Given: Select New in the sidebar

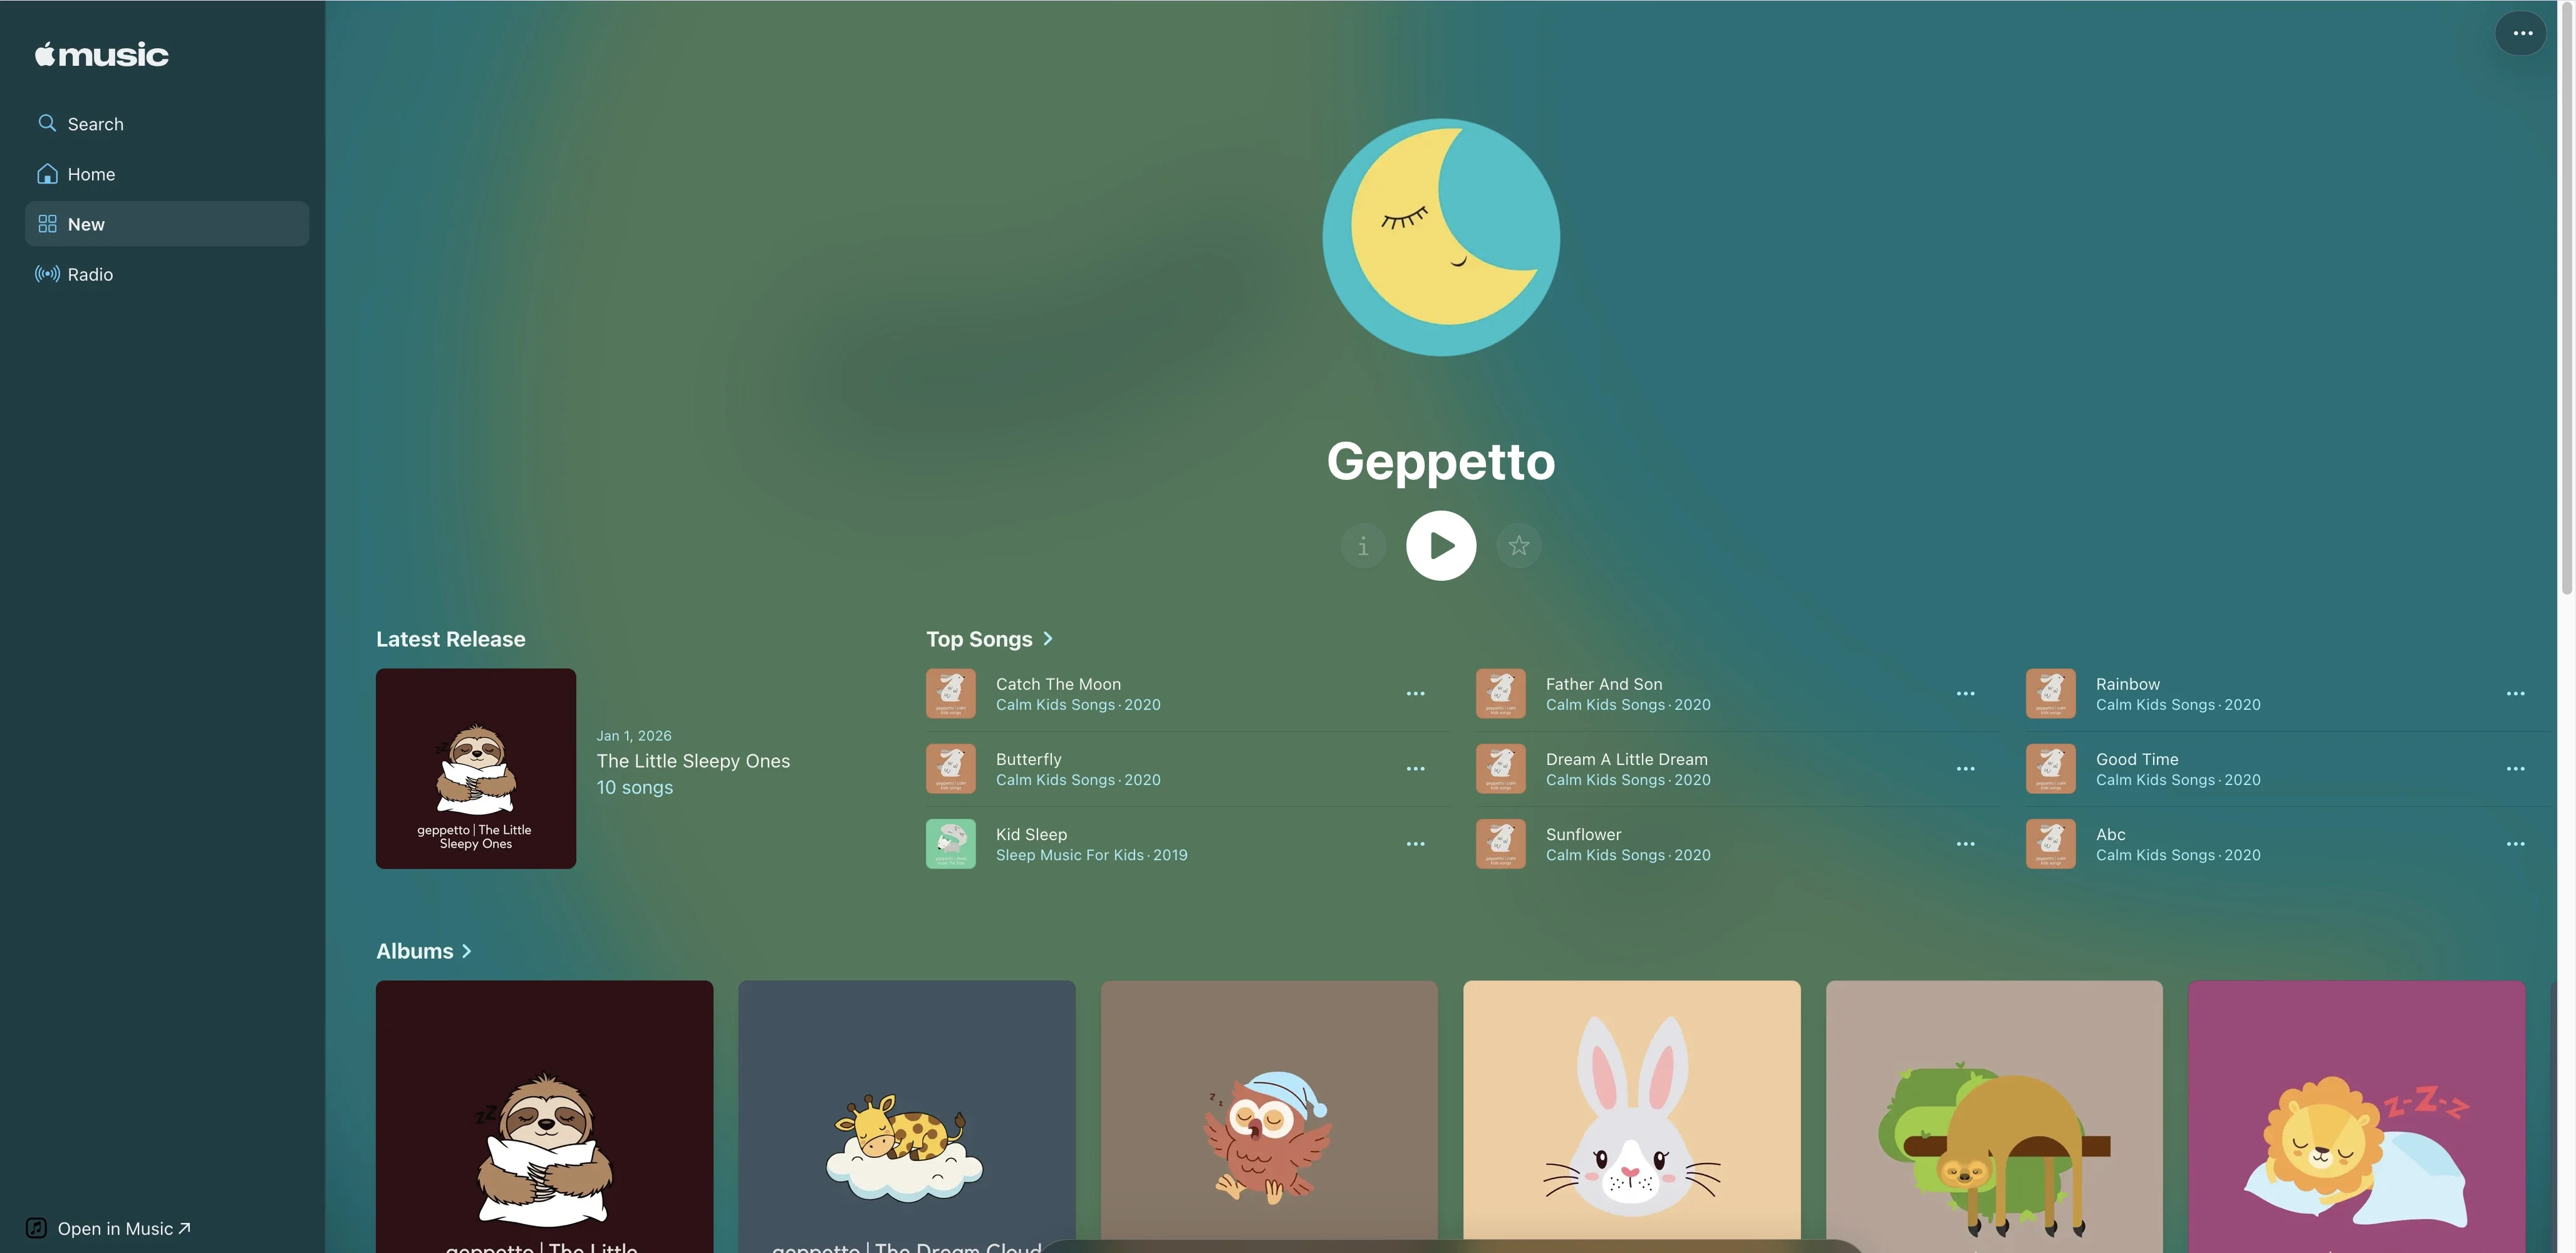Looking at the screenshot, I should (166, 224).
